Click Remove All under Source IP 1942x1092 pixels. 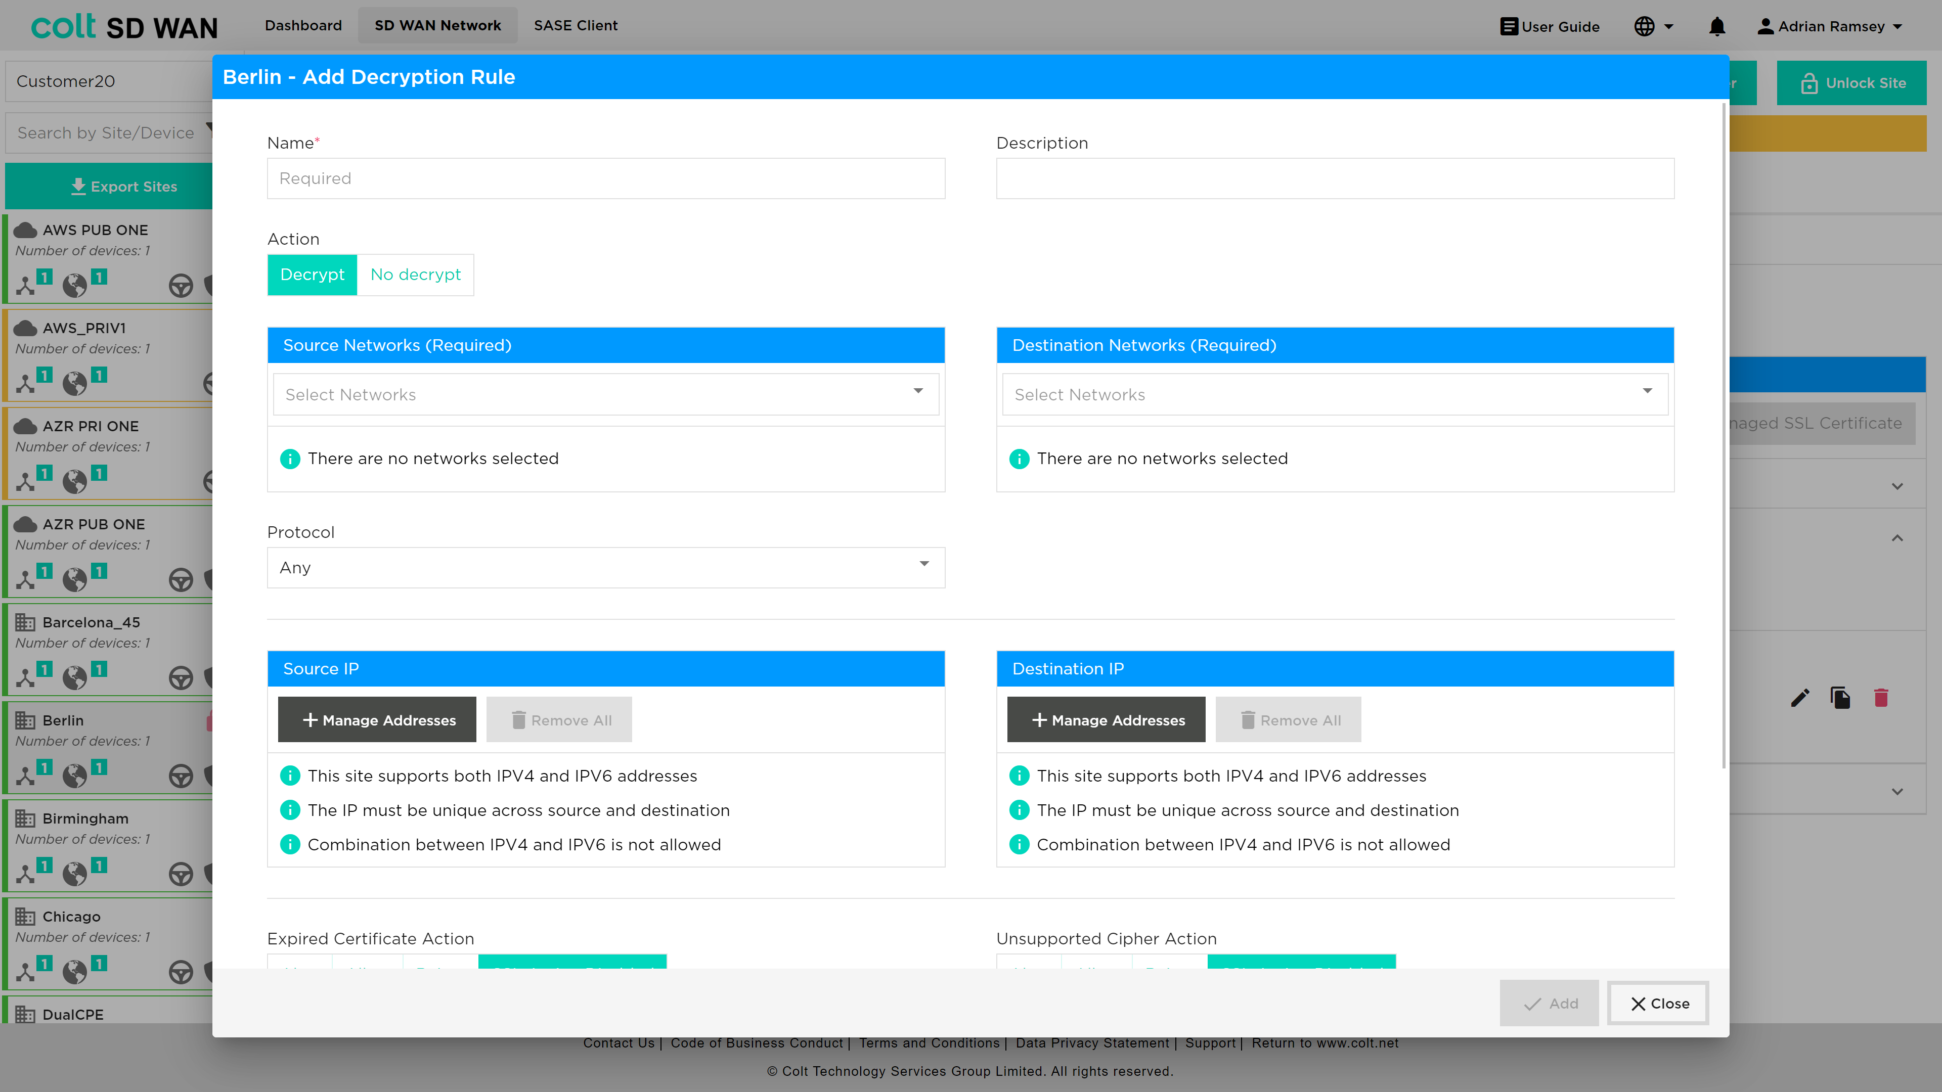[559, 720]
